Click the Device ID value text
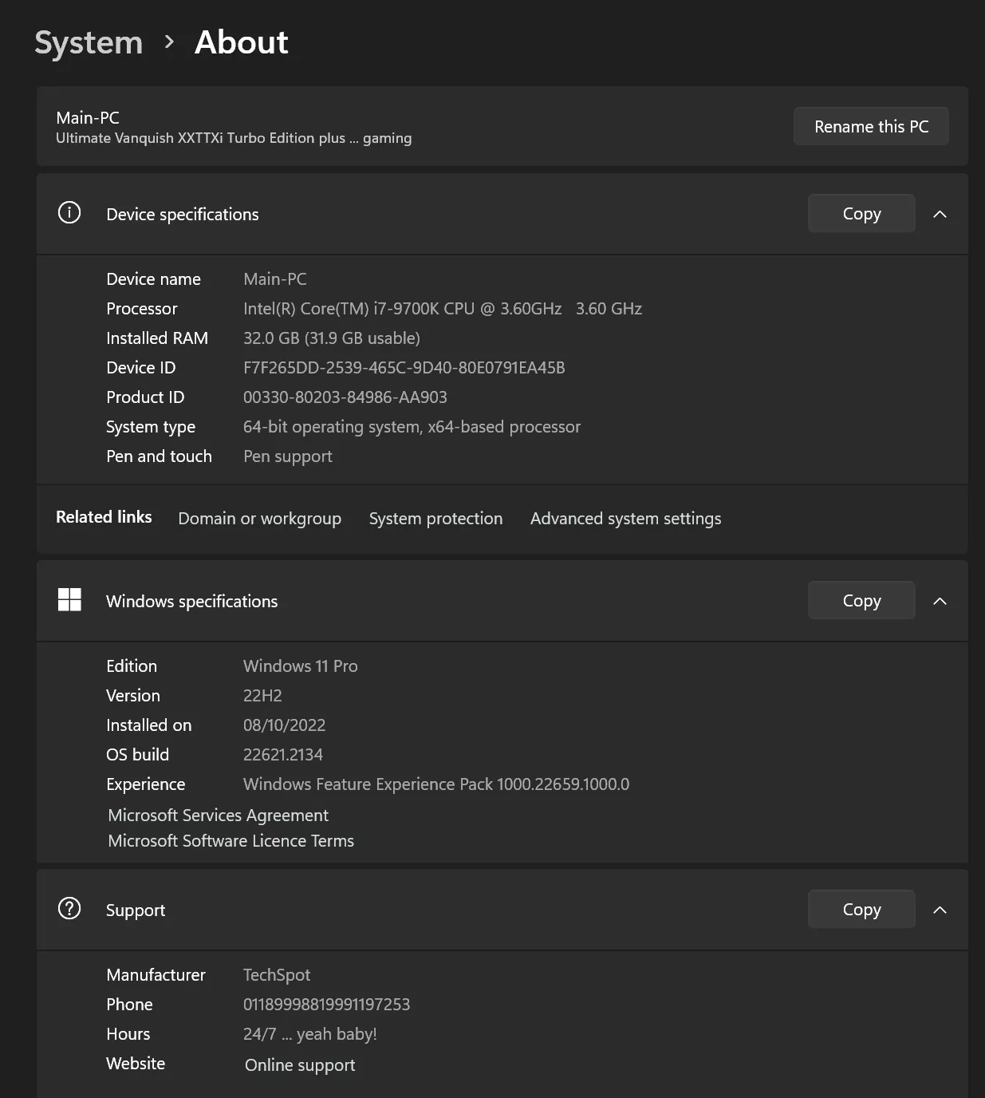 [404, 368]
